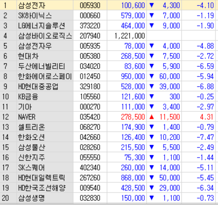218x205 pixels.
Task: Click stock code 373220
Action: tap(90, 26)
